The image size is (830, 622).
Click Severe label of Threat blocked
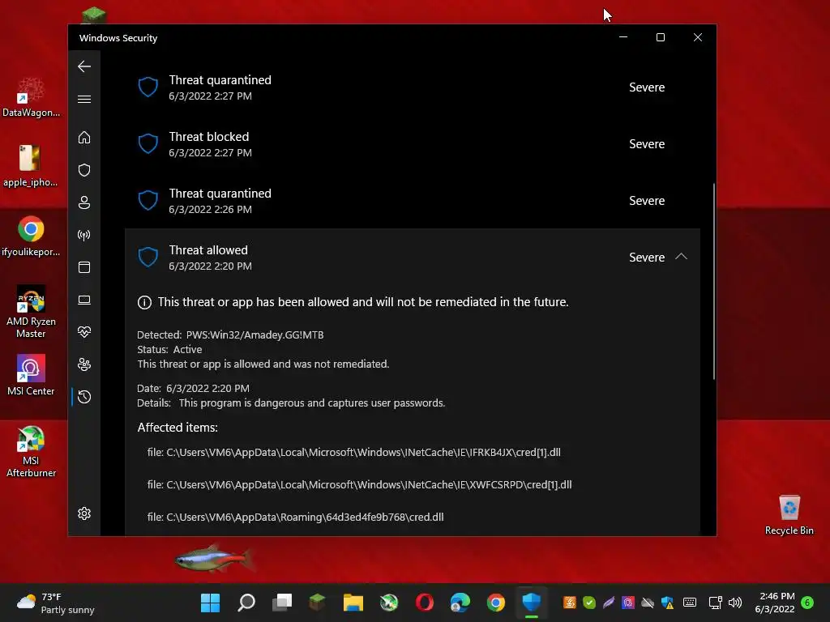646,144
